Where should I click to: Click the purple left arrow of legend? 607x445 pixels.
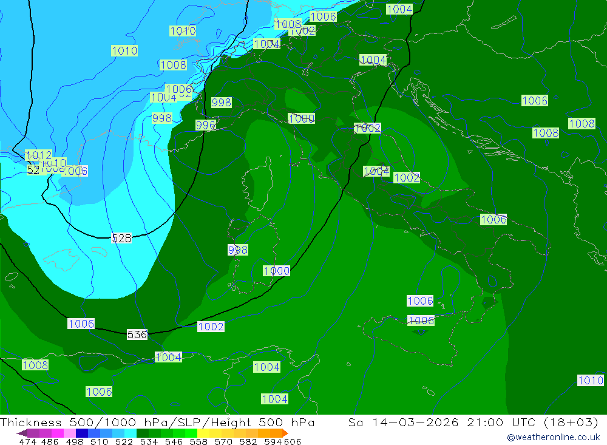tap(22, 433)
